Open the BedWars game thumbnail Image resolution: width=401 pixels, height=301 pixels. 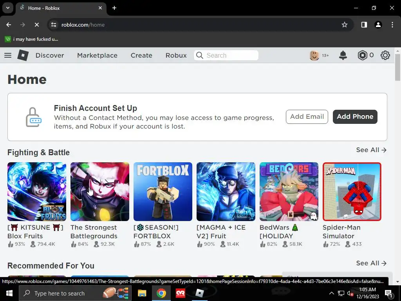click(x=289, y=192)
